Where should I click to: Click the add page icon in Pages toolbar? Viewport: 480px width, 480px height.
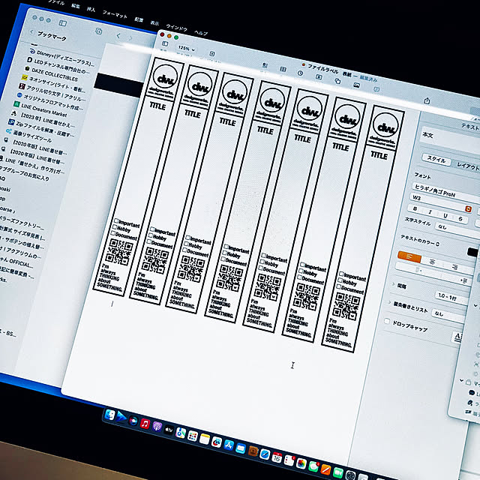tap(211, 54)
